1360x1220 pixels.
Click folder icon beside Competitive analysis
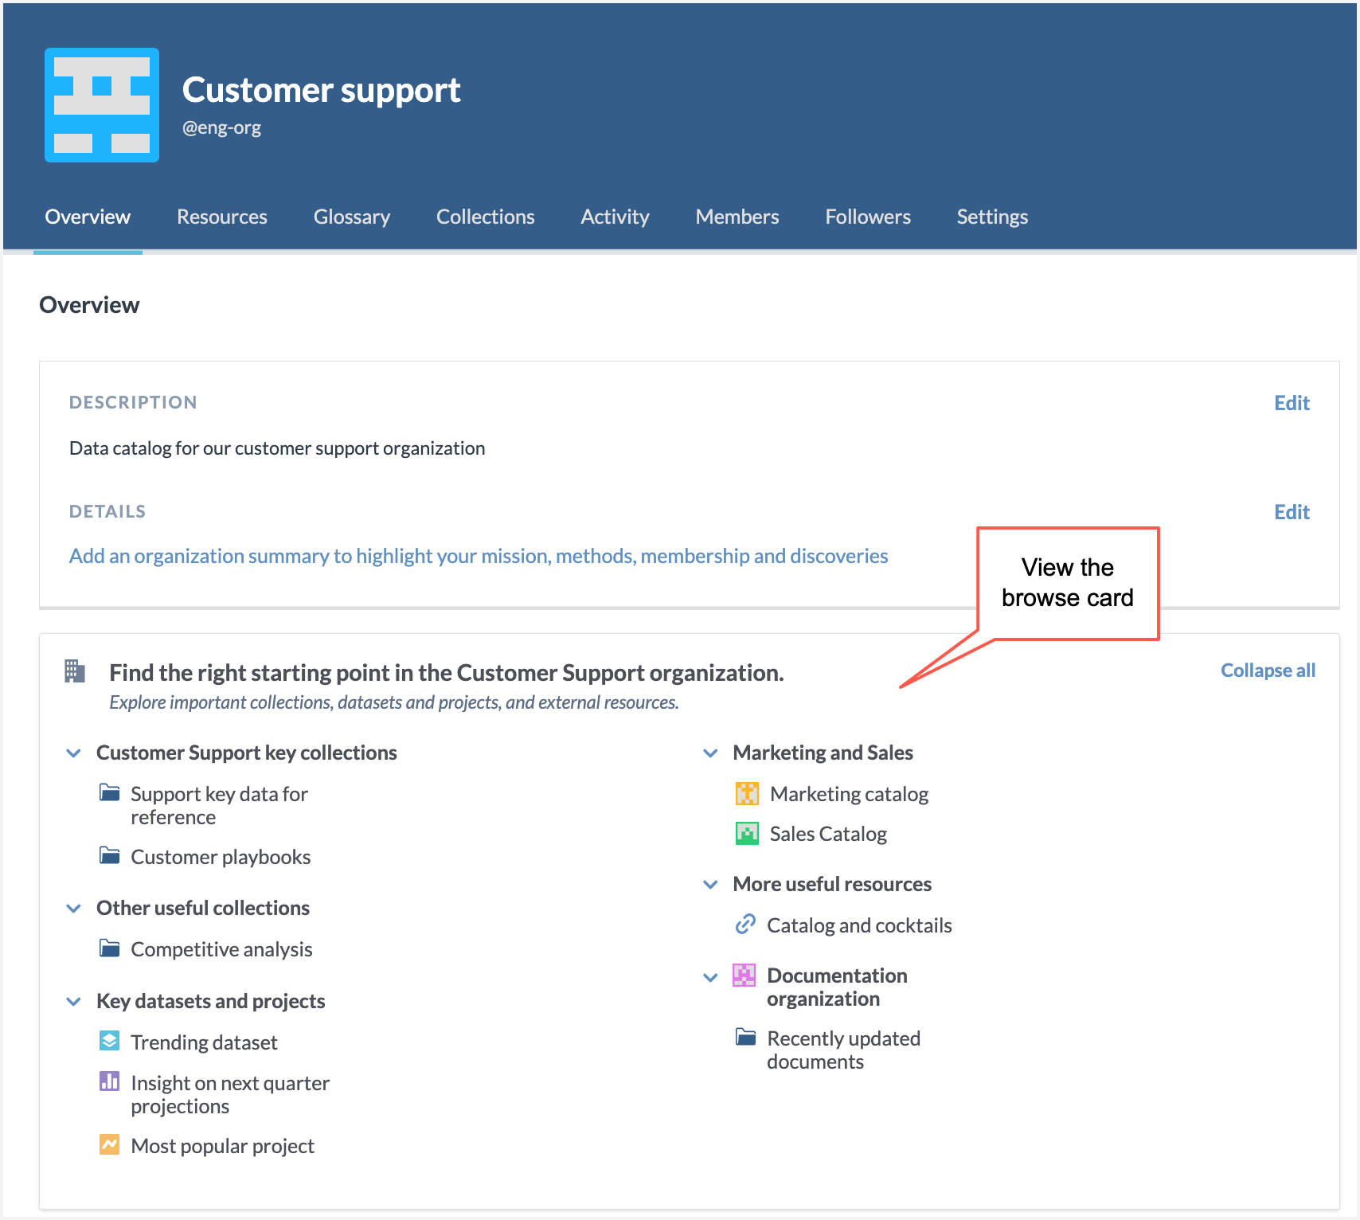[x=109, y=948]
